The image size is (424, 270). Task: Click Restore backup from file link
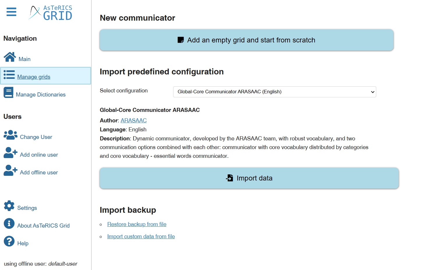tap(137, 224)
